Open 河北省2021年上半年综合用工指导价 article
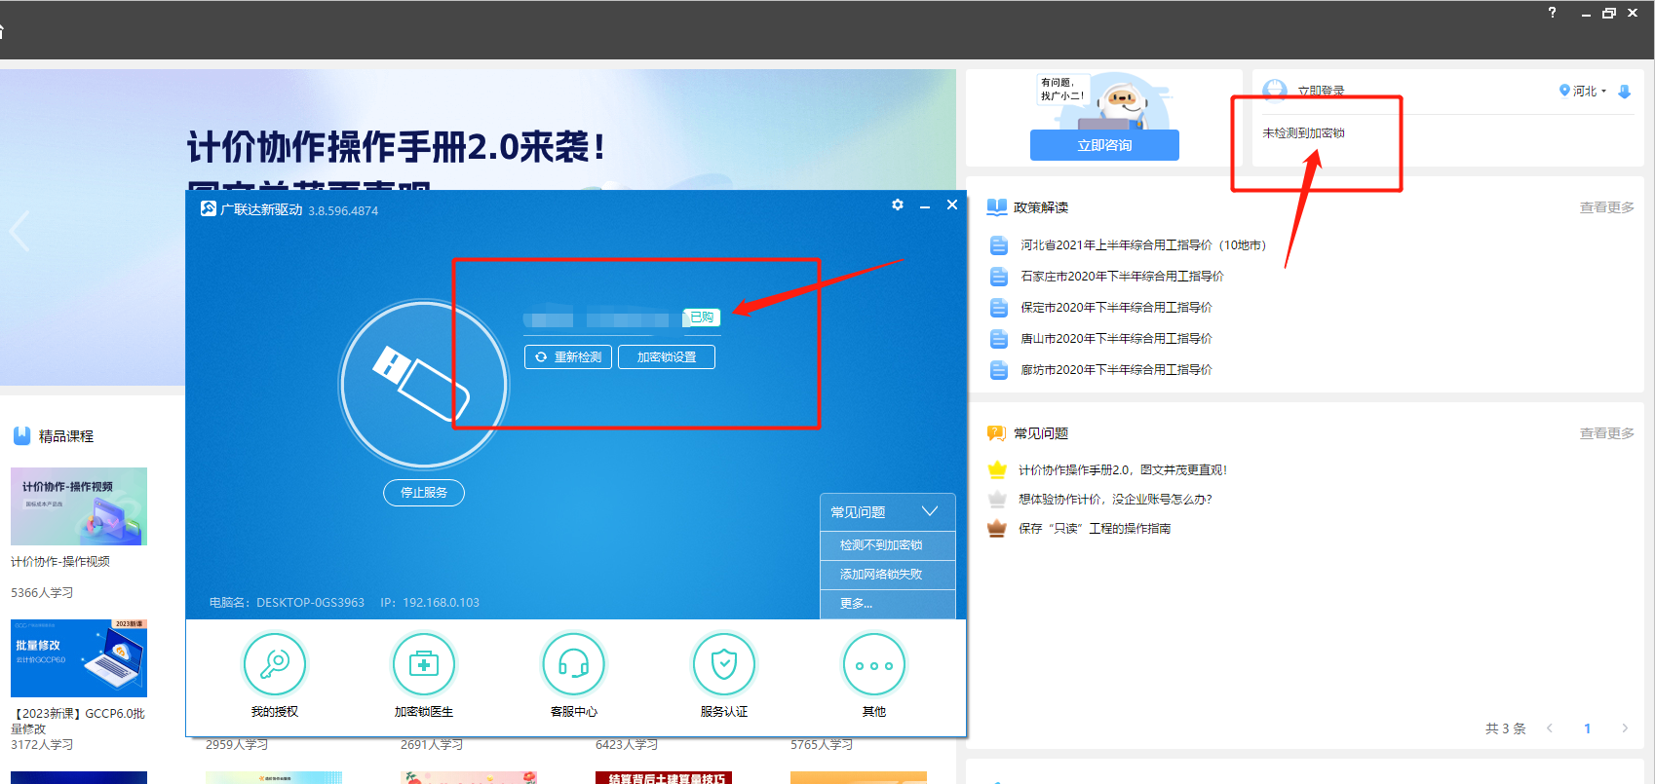1655x784 pixels. pos(1143,245)
